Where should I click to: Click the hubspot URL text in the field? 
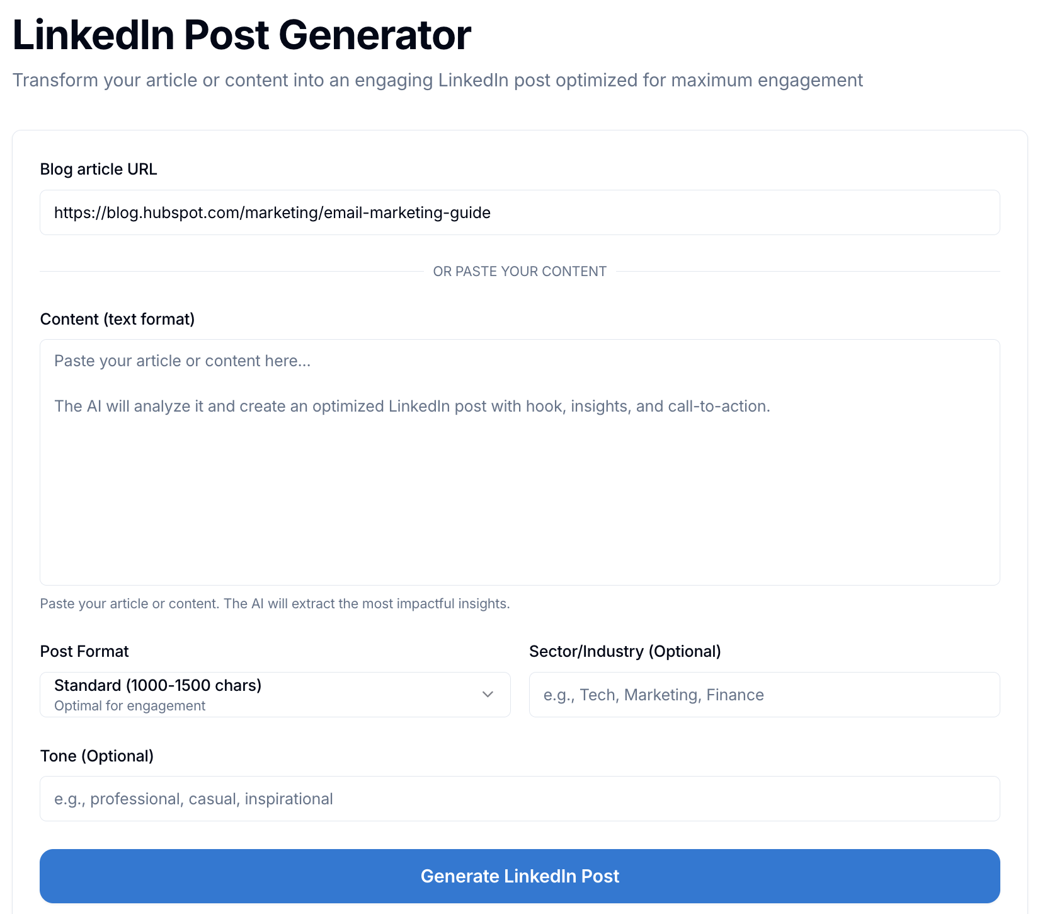point(272,212)
